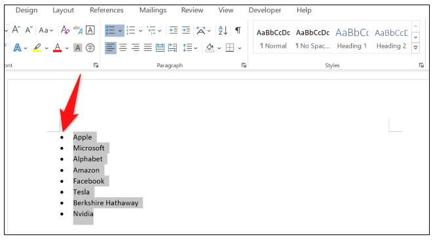This screenshot has width=433, height=241.
Task: Apply the Normal style
Action: pos(273,39)
